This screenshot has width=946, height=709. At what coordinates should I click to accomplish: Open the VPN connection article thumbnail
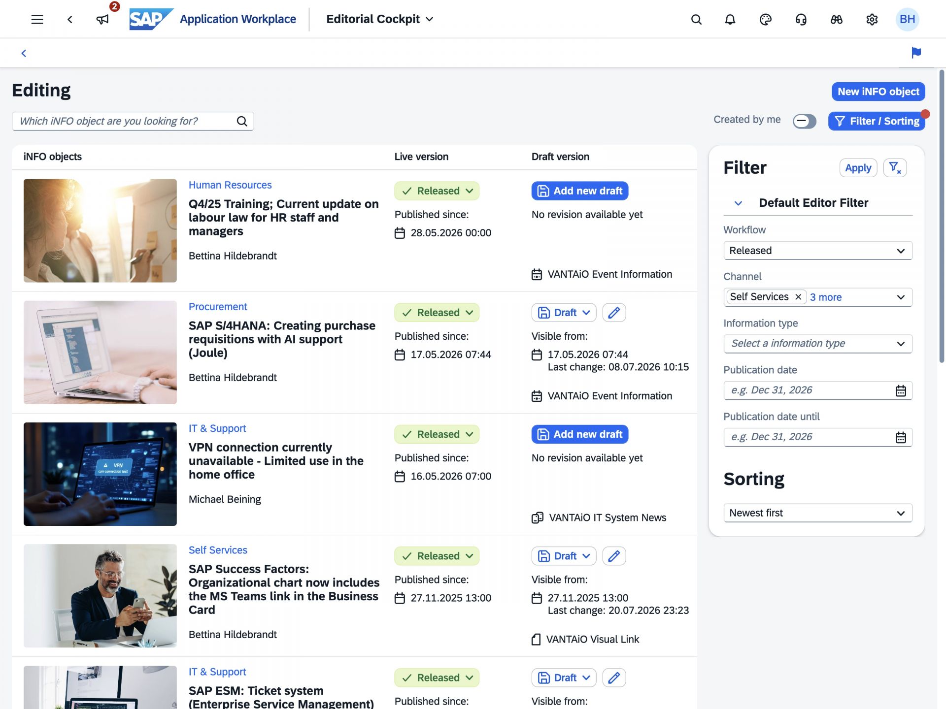(100, 474)
